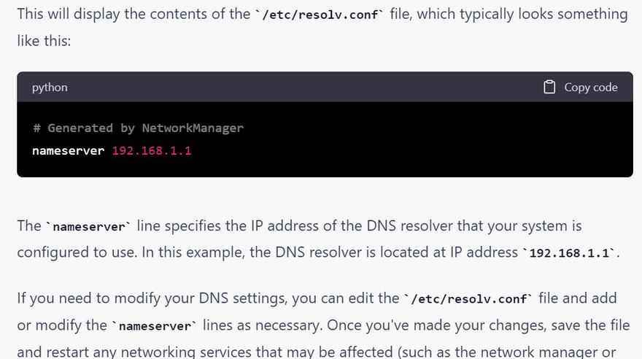Click inline nameserver after the word 'The'

(x=89, y=226)
